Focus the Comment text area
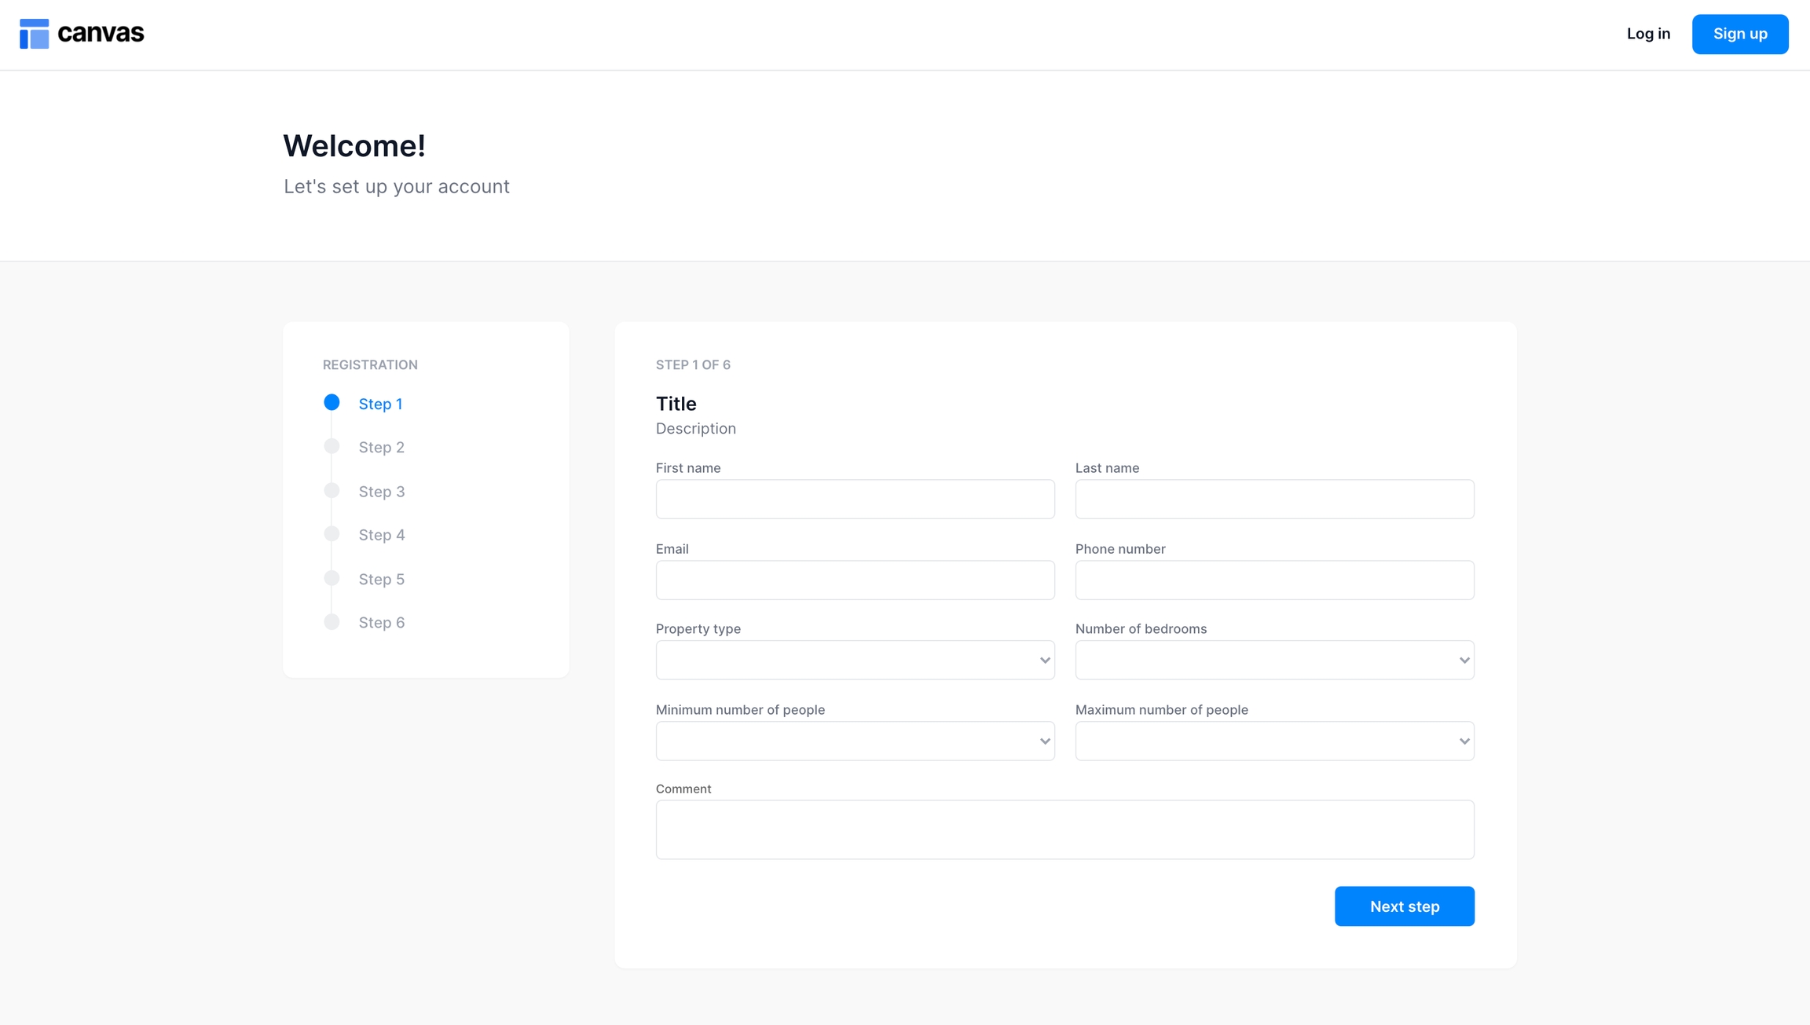1810x1025 pixels. [x=1064, y=829]
